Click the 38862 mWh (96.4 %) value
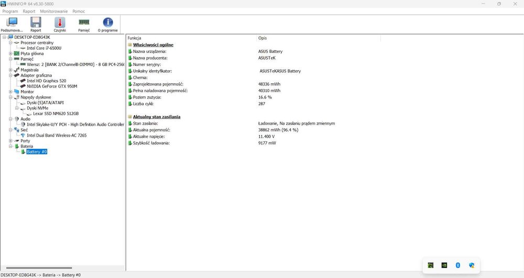Viewport: 524px width, 278px height. (278, 130)
